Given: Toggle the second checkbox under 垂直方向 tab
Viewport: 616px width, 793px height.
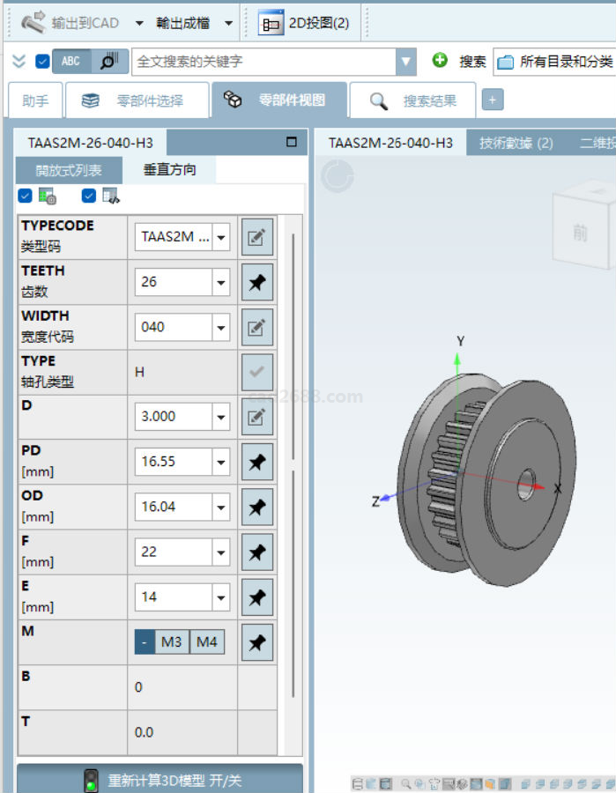Looking at the screenshot, I should point(88,196).
